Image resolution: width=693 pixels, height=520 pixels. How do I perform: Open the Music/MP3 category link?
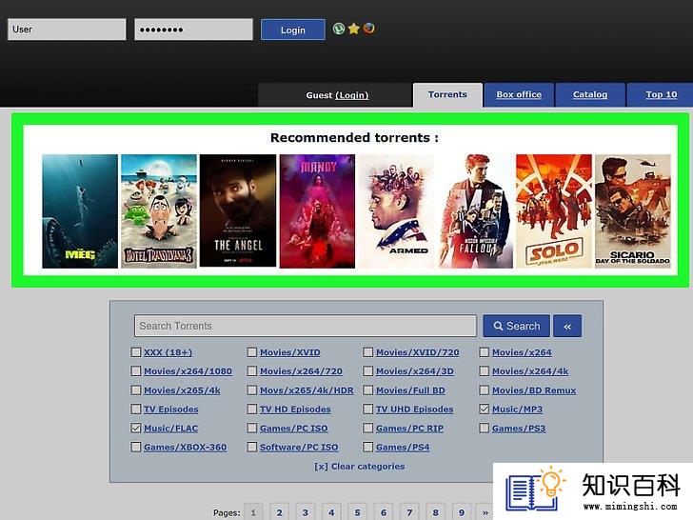click(517, 410)
